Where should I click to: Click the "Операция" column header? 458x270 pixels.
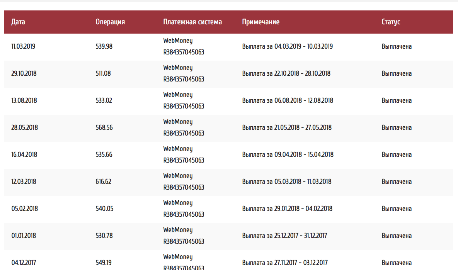pyautogui.click(x=110, y=22)
